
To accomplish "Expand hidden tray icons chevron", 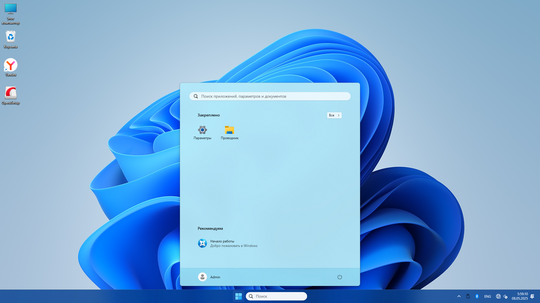I will pyautogui.click(x=459, y=296).
